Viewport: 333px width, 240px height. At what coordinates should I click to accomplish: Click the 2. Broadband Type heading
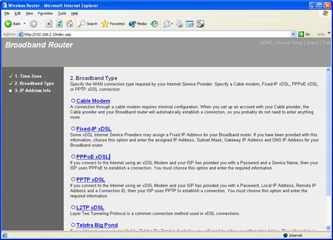point(94,78)
